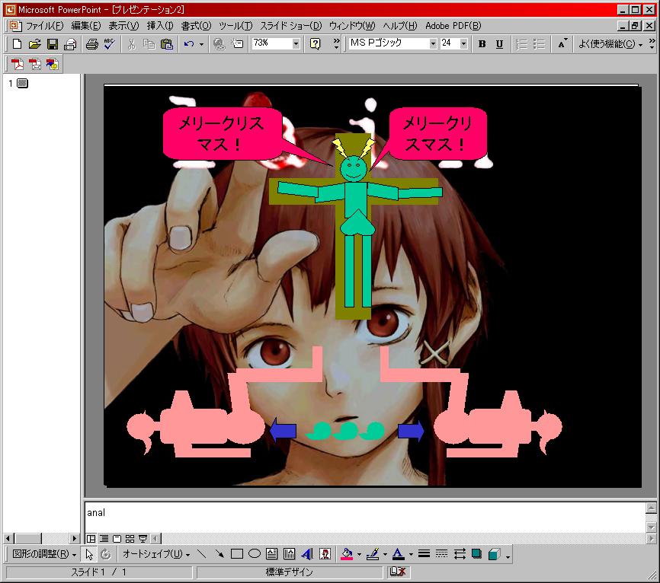
Task: Select the Oval drawing tool
Action: click(255, 554)
